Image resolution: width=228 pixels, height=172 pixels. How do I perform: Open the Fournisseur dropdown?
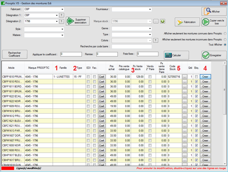pyautogui.click(x=150, y=9)
